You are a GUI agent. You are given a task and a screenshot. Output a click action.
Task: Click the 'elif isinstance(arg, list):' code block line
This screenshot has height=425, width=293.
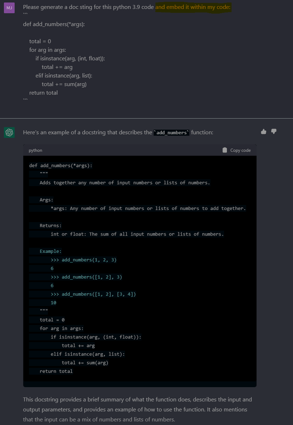(88, 354)
